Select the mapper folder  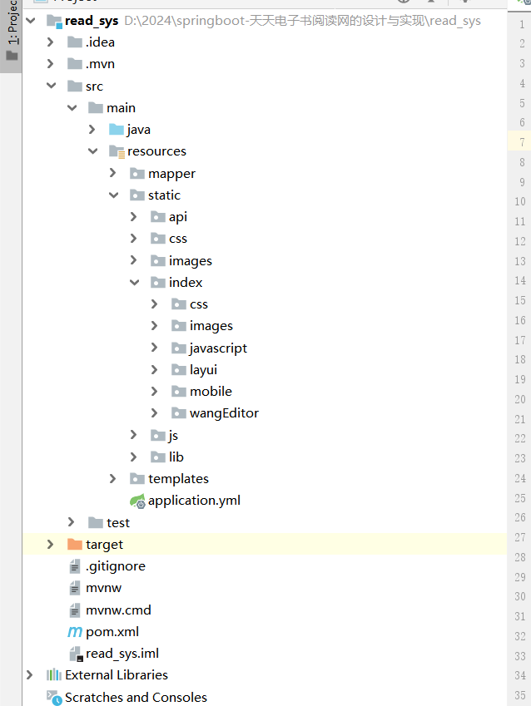pos(171,174)
